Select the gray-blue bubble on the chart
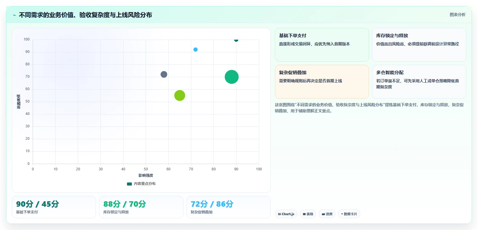The width and height of the screenshot is (478, 230). pyautogui.click(x=164, y=74)
